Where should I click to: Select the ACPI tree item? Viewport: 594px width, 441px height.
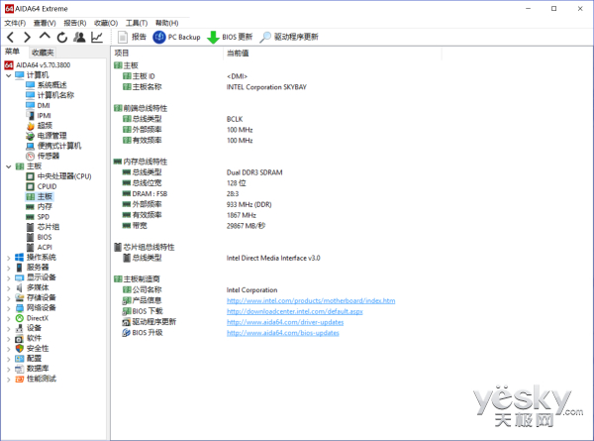point(39,247)
